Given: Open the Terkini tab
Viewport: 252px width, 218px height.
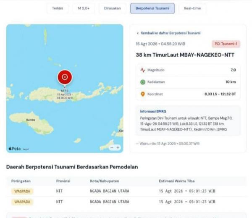Looking at the screenshot, I should point(58,8).
